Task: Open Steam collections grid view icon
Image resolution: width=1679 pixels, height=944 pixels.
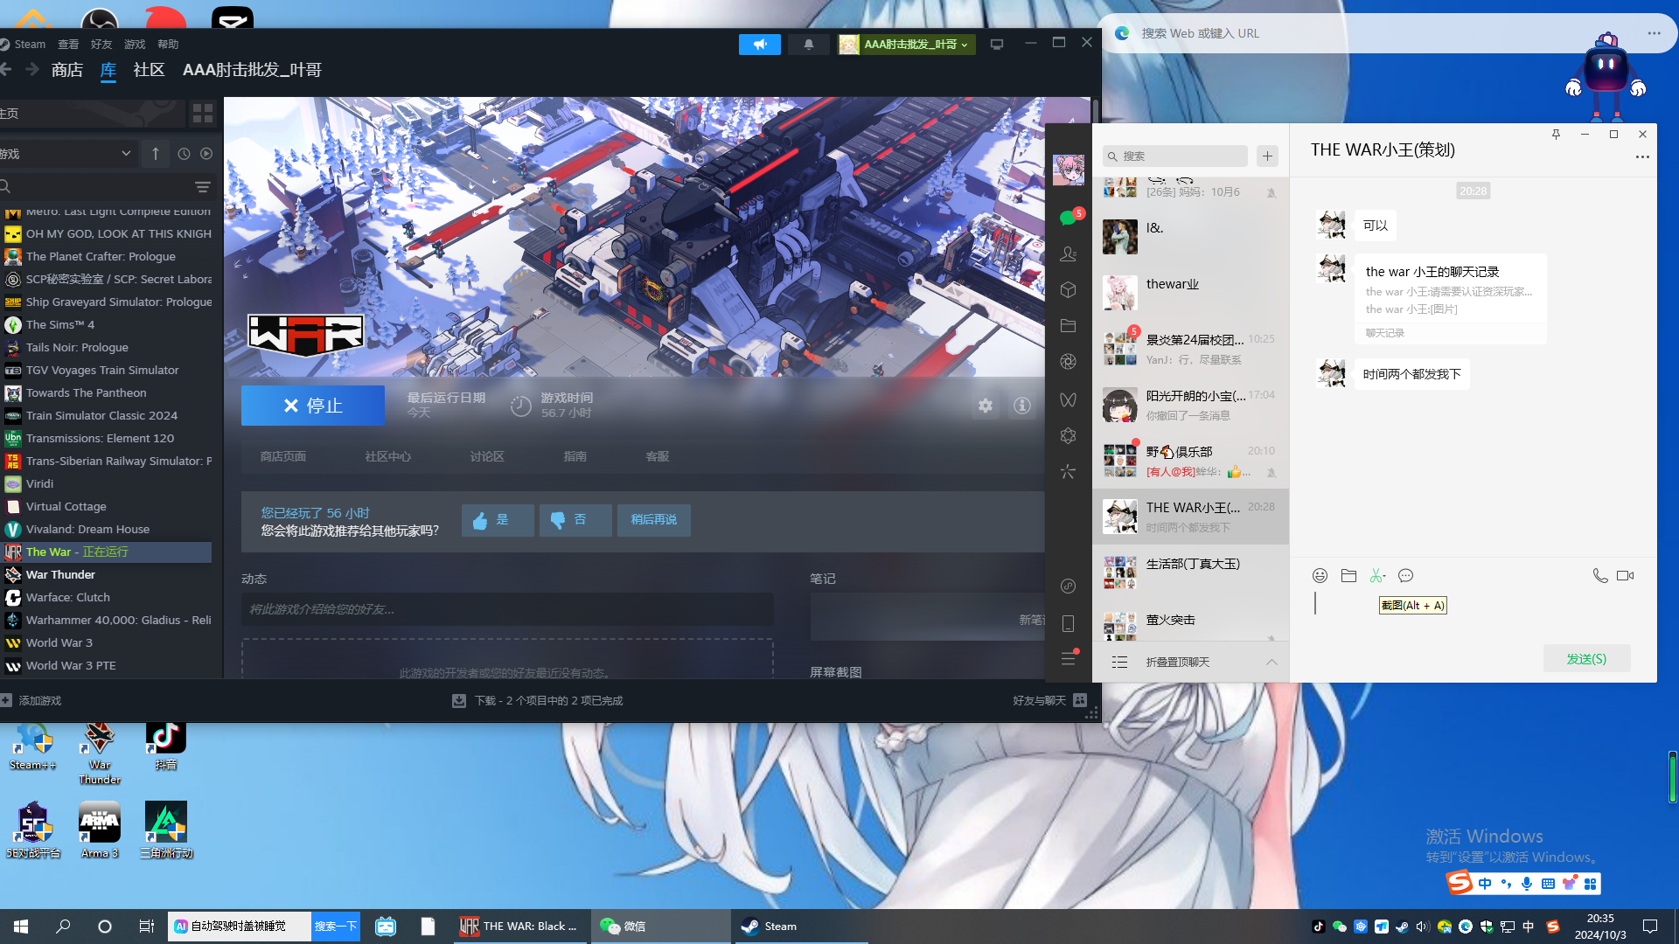Action: [203, 114]
